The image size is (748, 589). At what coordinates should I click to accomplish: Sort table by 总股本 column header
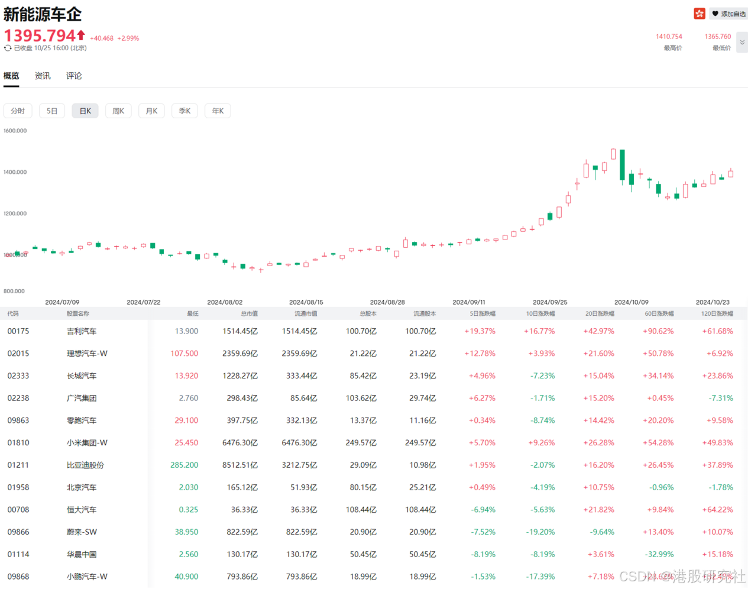click(368, 313)
